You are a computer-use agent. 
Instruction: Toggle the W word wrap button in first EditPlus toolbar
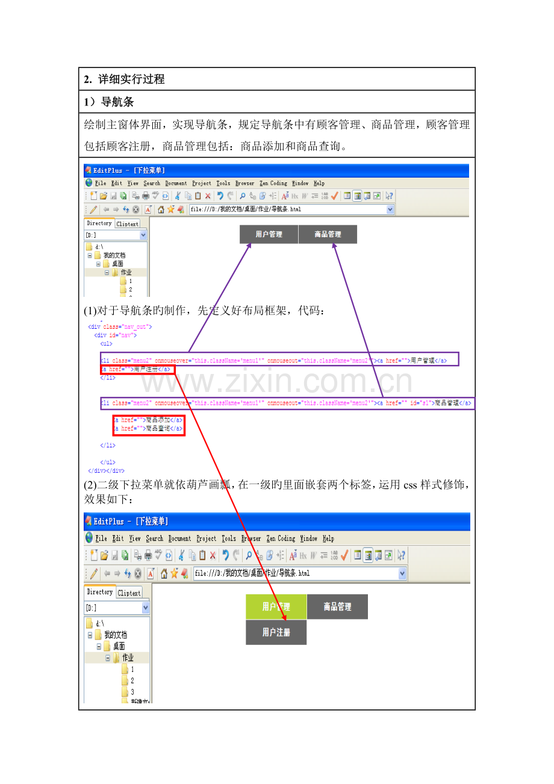(305, 196)
